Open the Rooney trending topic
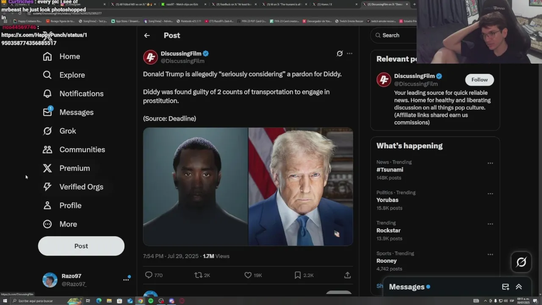The width and height of the screenshot is (542, 305). (x=387, y=261)
